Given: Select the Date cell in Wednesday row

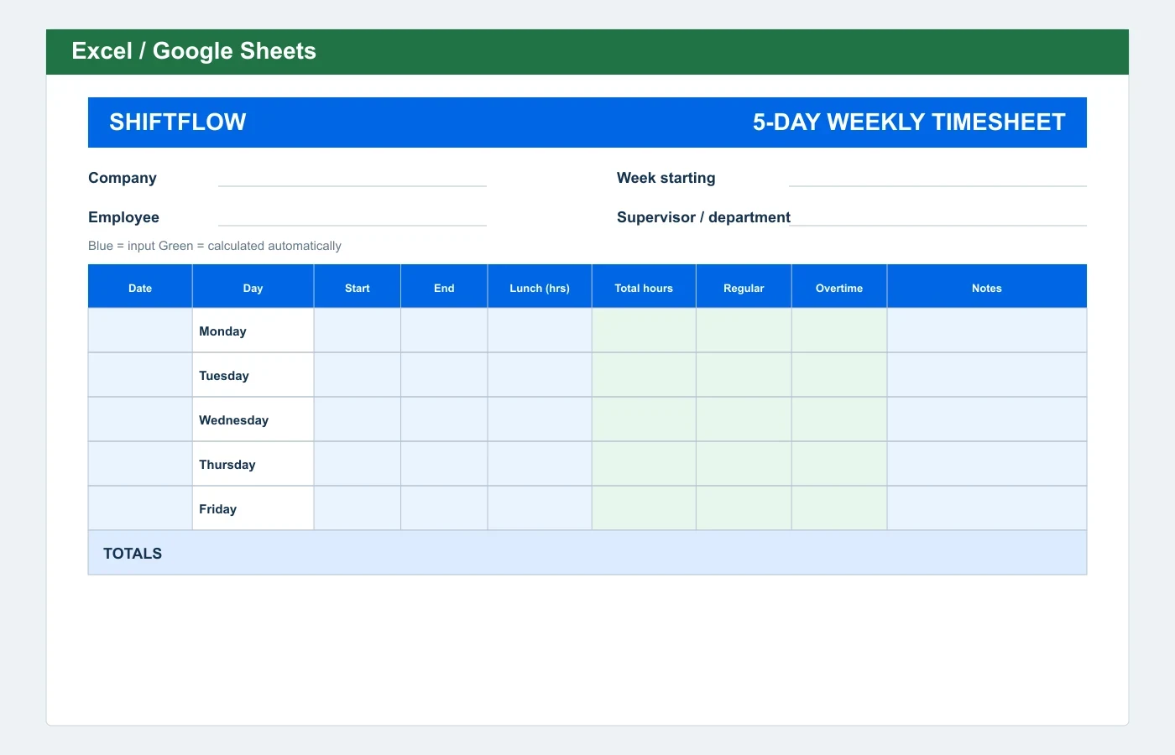Looking at the screenshot, I should 140,419.
